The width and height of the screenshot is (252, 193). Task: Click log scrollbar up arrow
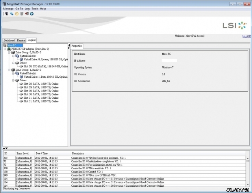click(x=248, y=159)
